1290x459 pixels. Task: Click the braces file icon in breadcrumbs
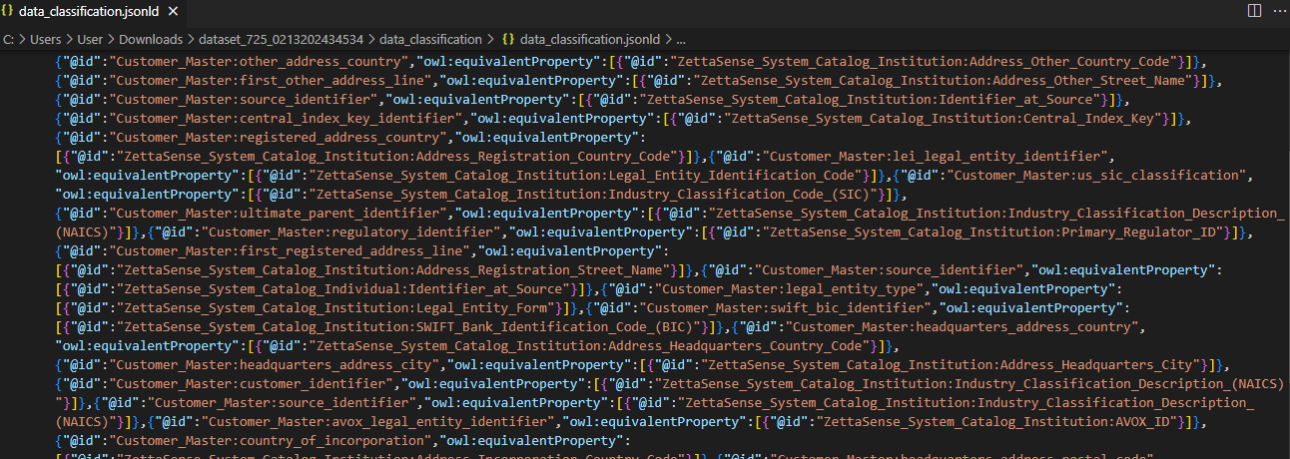[508, 40]
